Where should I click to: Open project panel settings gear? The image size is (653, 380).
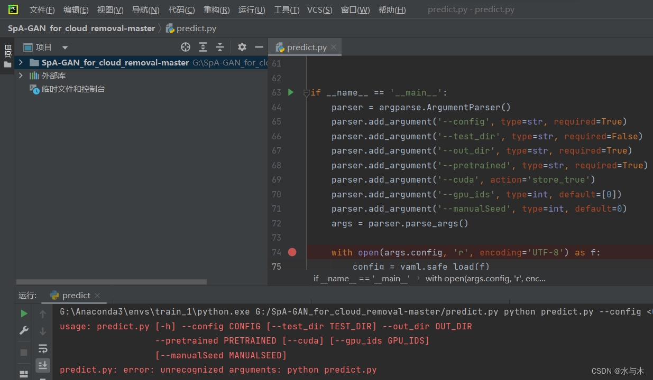point(242,47)
